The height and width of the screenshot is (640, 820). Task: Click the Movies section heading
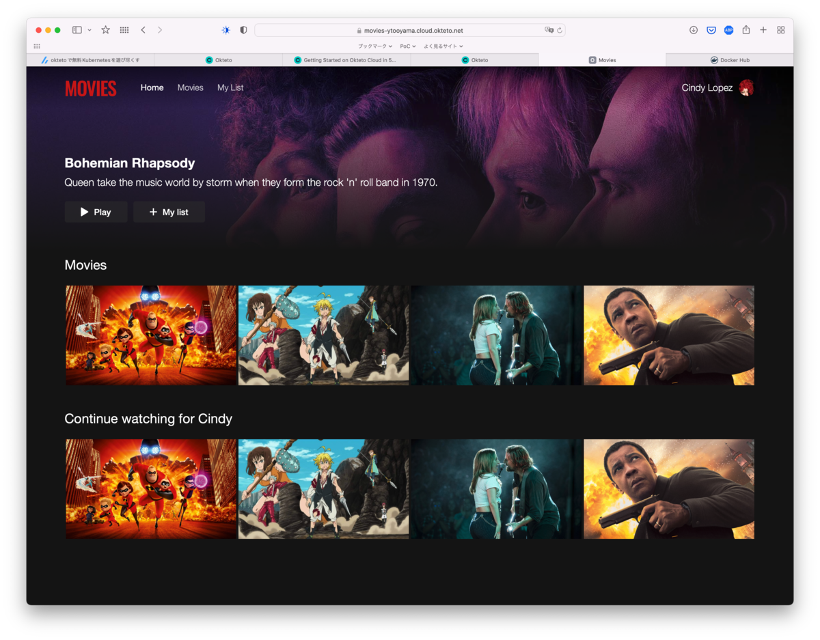[x=85, y=265]
